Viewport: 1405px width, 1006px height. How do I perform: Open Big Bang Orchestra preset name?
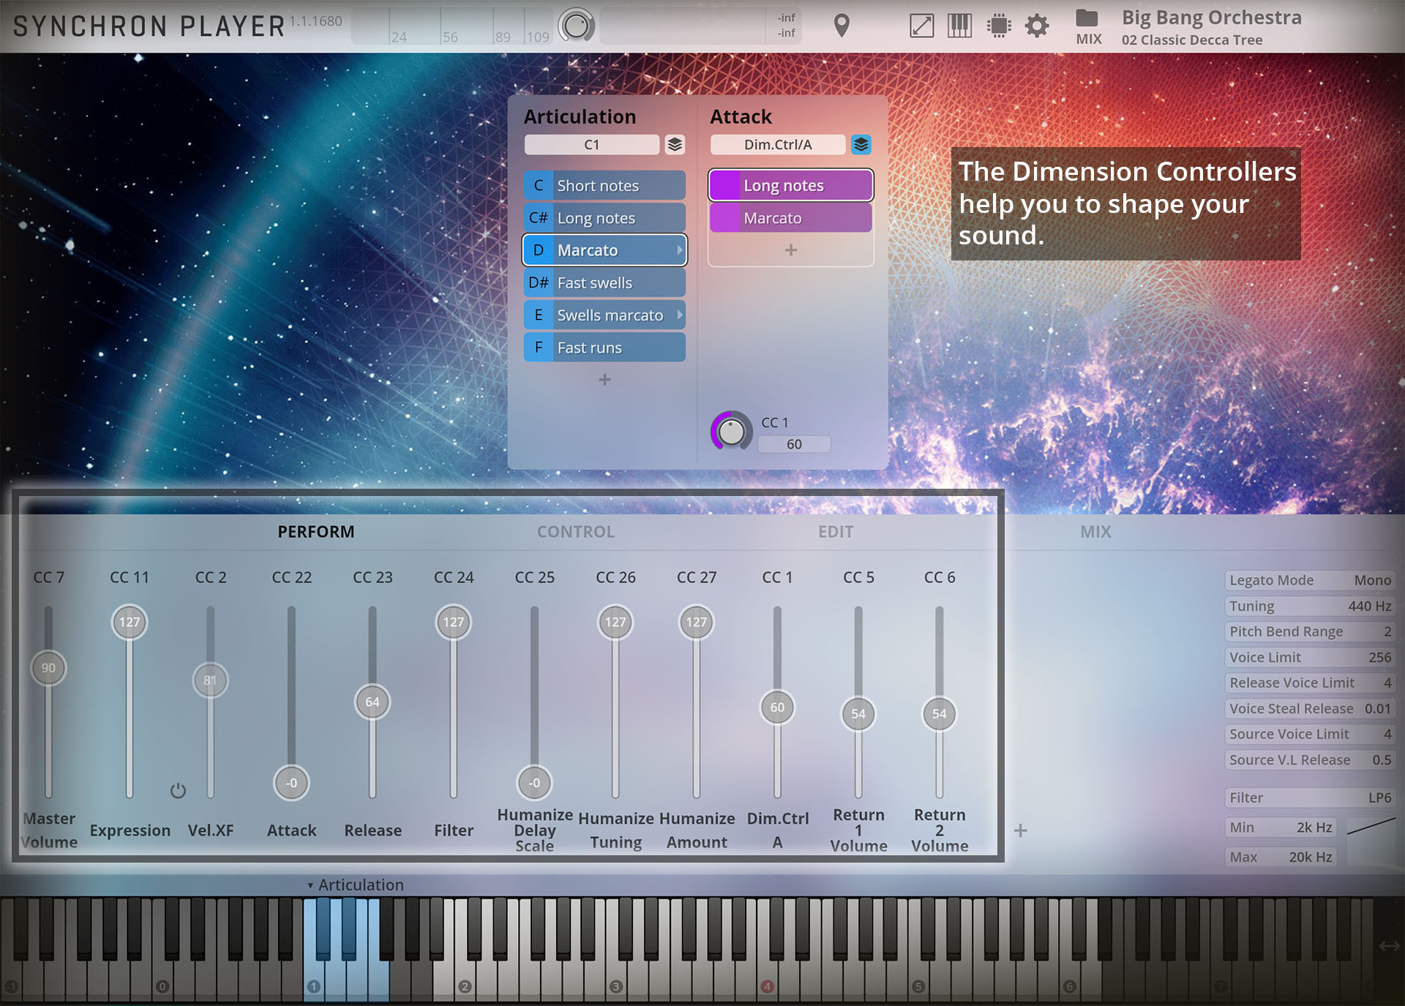pyautogui.click(x=1212, y=18)
